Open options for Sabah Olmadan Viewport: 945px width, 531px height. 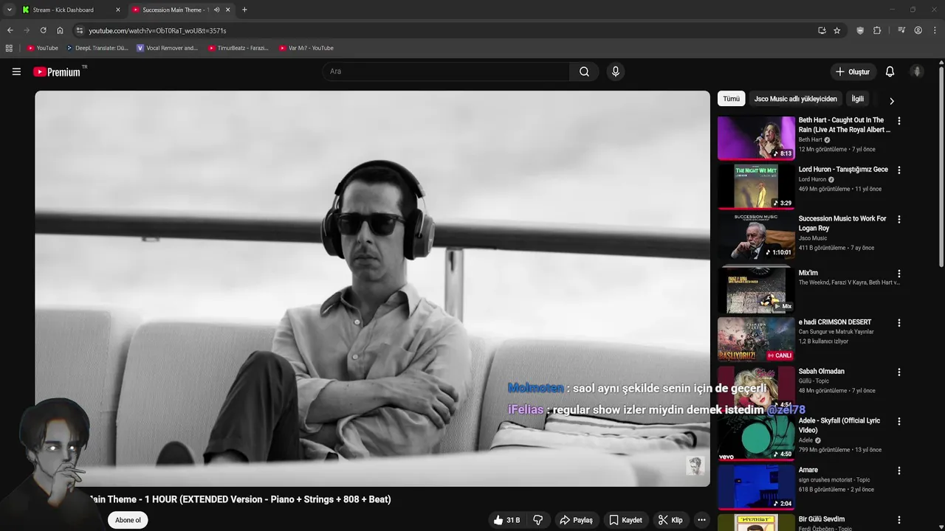point(898,372)
